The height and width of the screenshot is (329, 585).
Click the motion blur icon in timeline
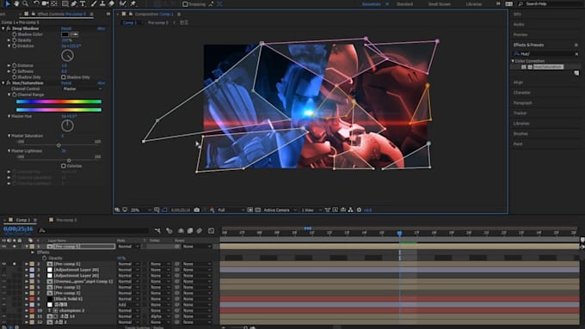point(200,231)
